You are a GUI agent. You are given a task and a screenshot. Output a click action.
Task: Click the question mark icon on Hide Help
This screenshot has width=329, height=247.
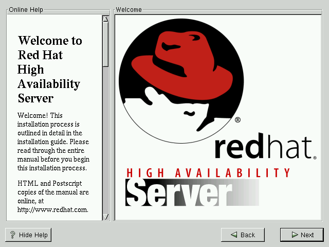tap(12, 235)
